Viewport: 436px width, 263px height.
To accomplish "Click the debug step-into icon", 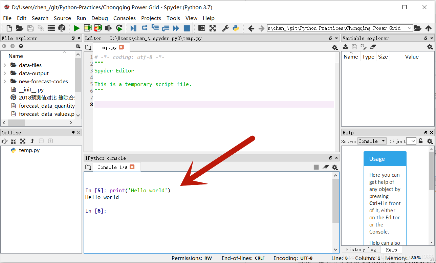I will (155, 28).
